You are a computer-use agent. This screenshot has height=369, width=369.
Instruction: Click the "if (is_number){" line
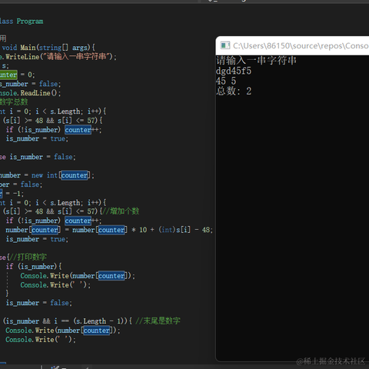[x=34, y=267]
